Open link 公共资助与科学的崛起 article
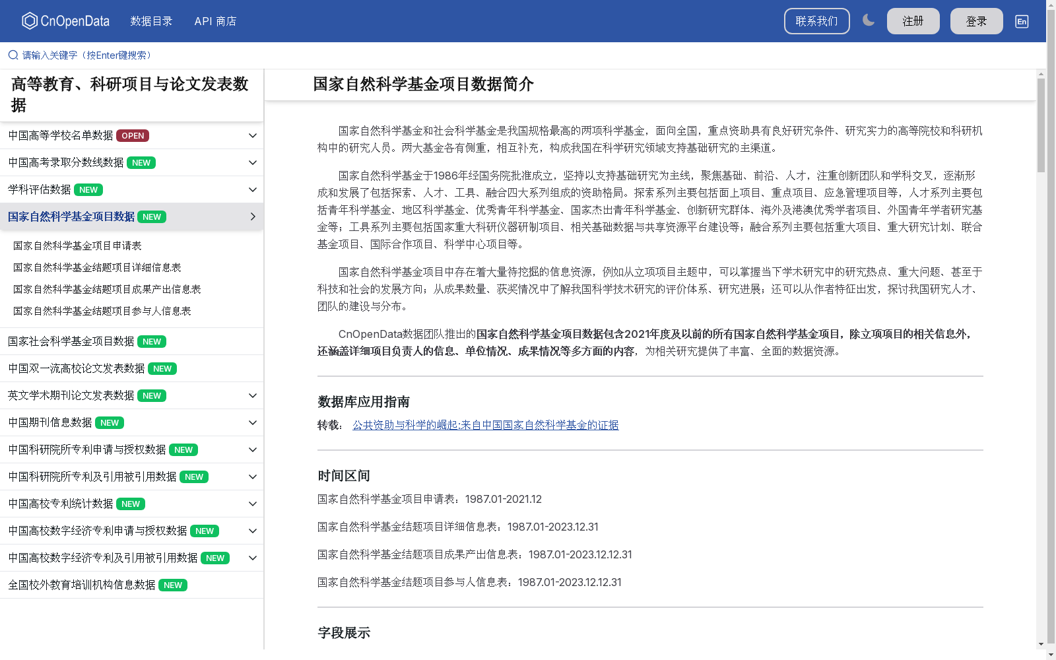 pos(486,425)
